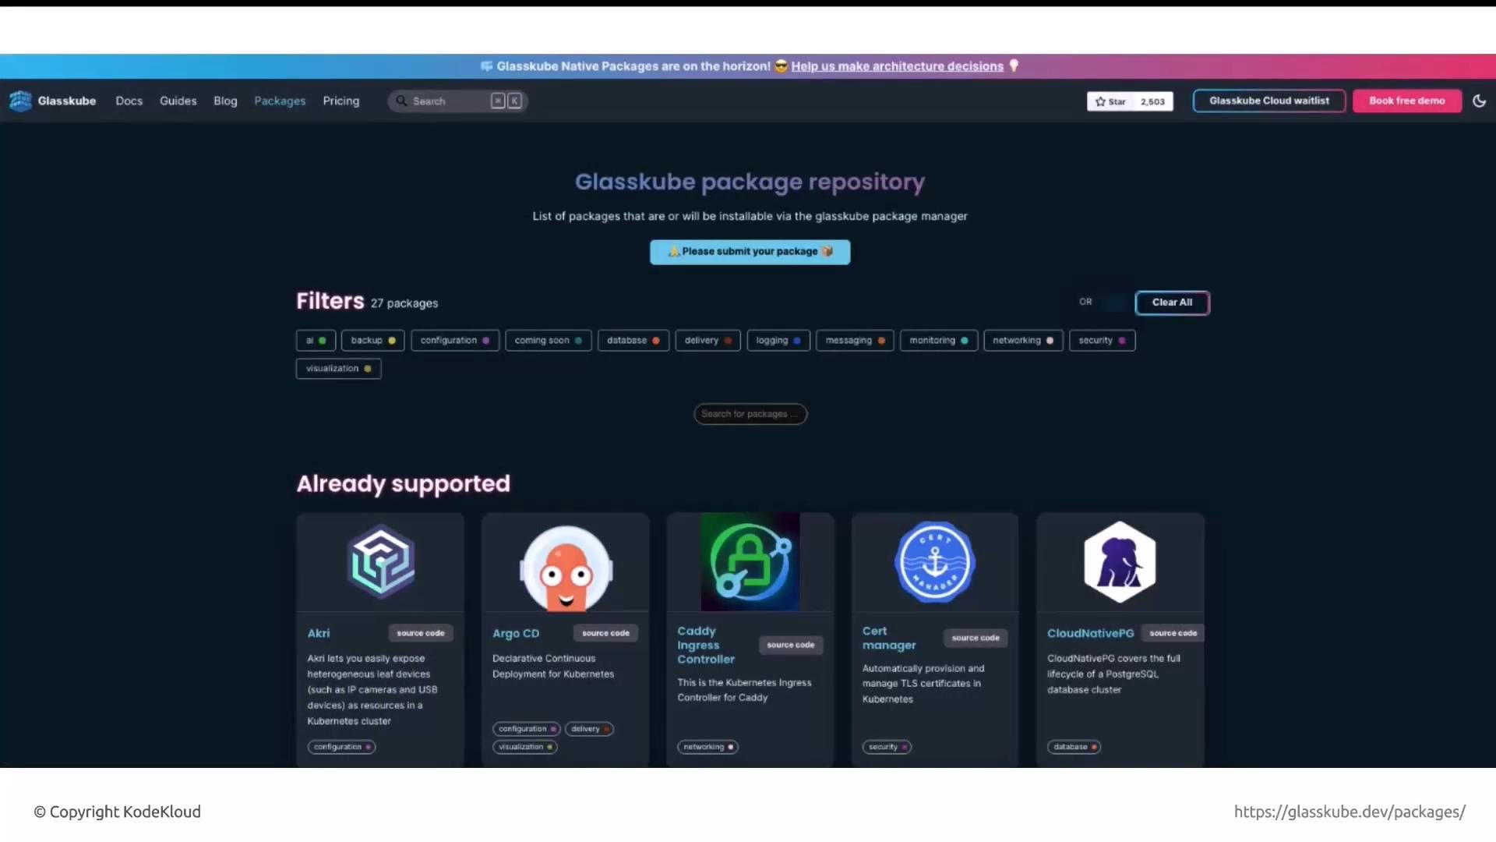Click the Akri card title
Screen dimensions: 1496x842
[319, 633]
